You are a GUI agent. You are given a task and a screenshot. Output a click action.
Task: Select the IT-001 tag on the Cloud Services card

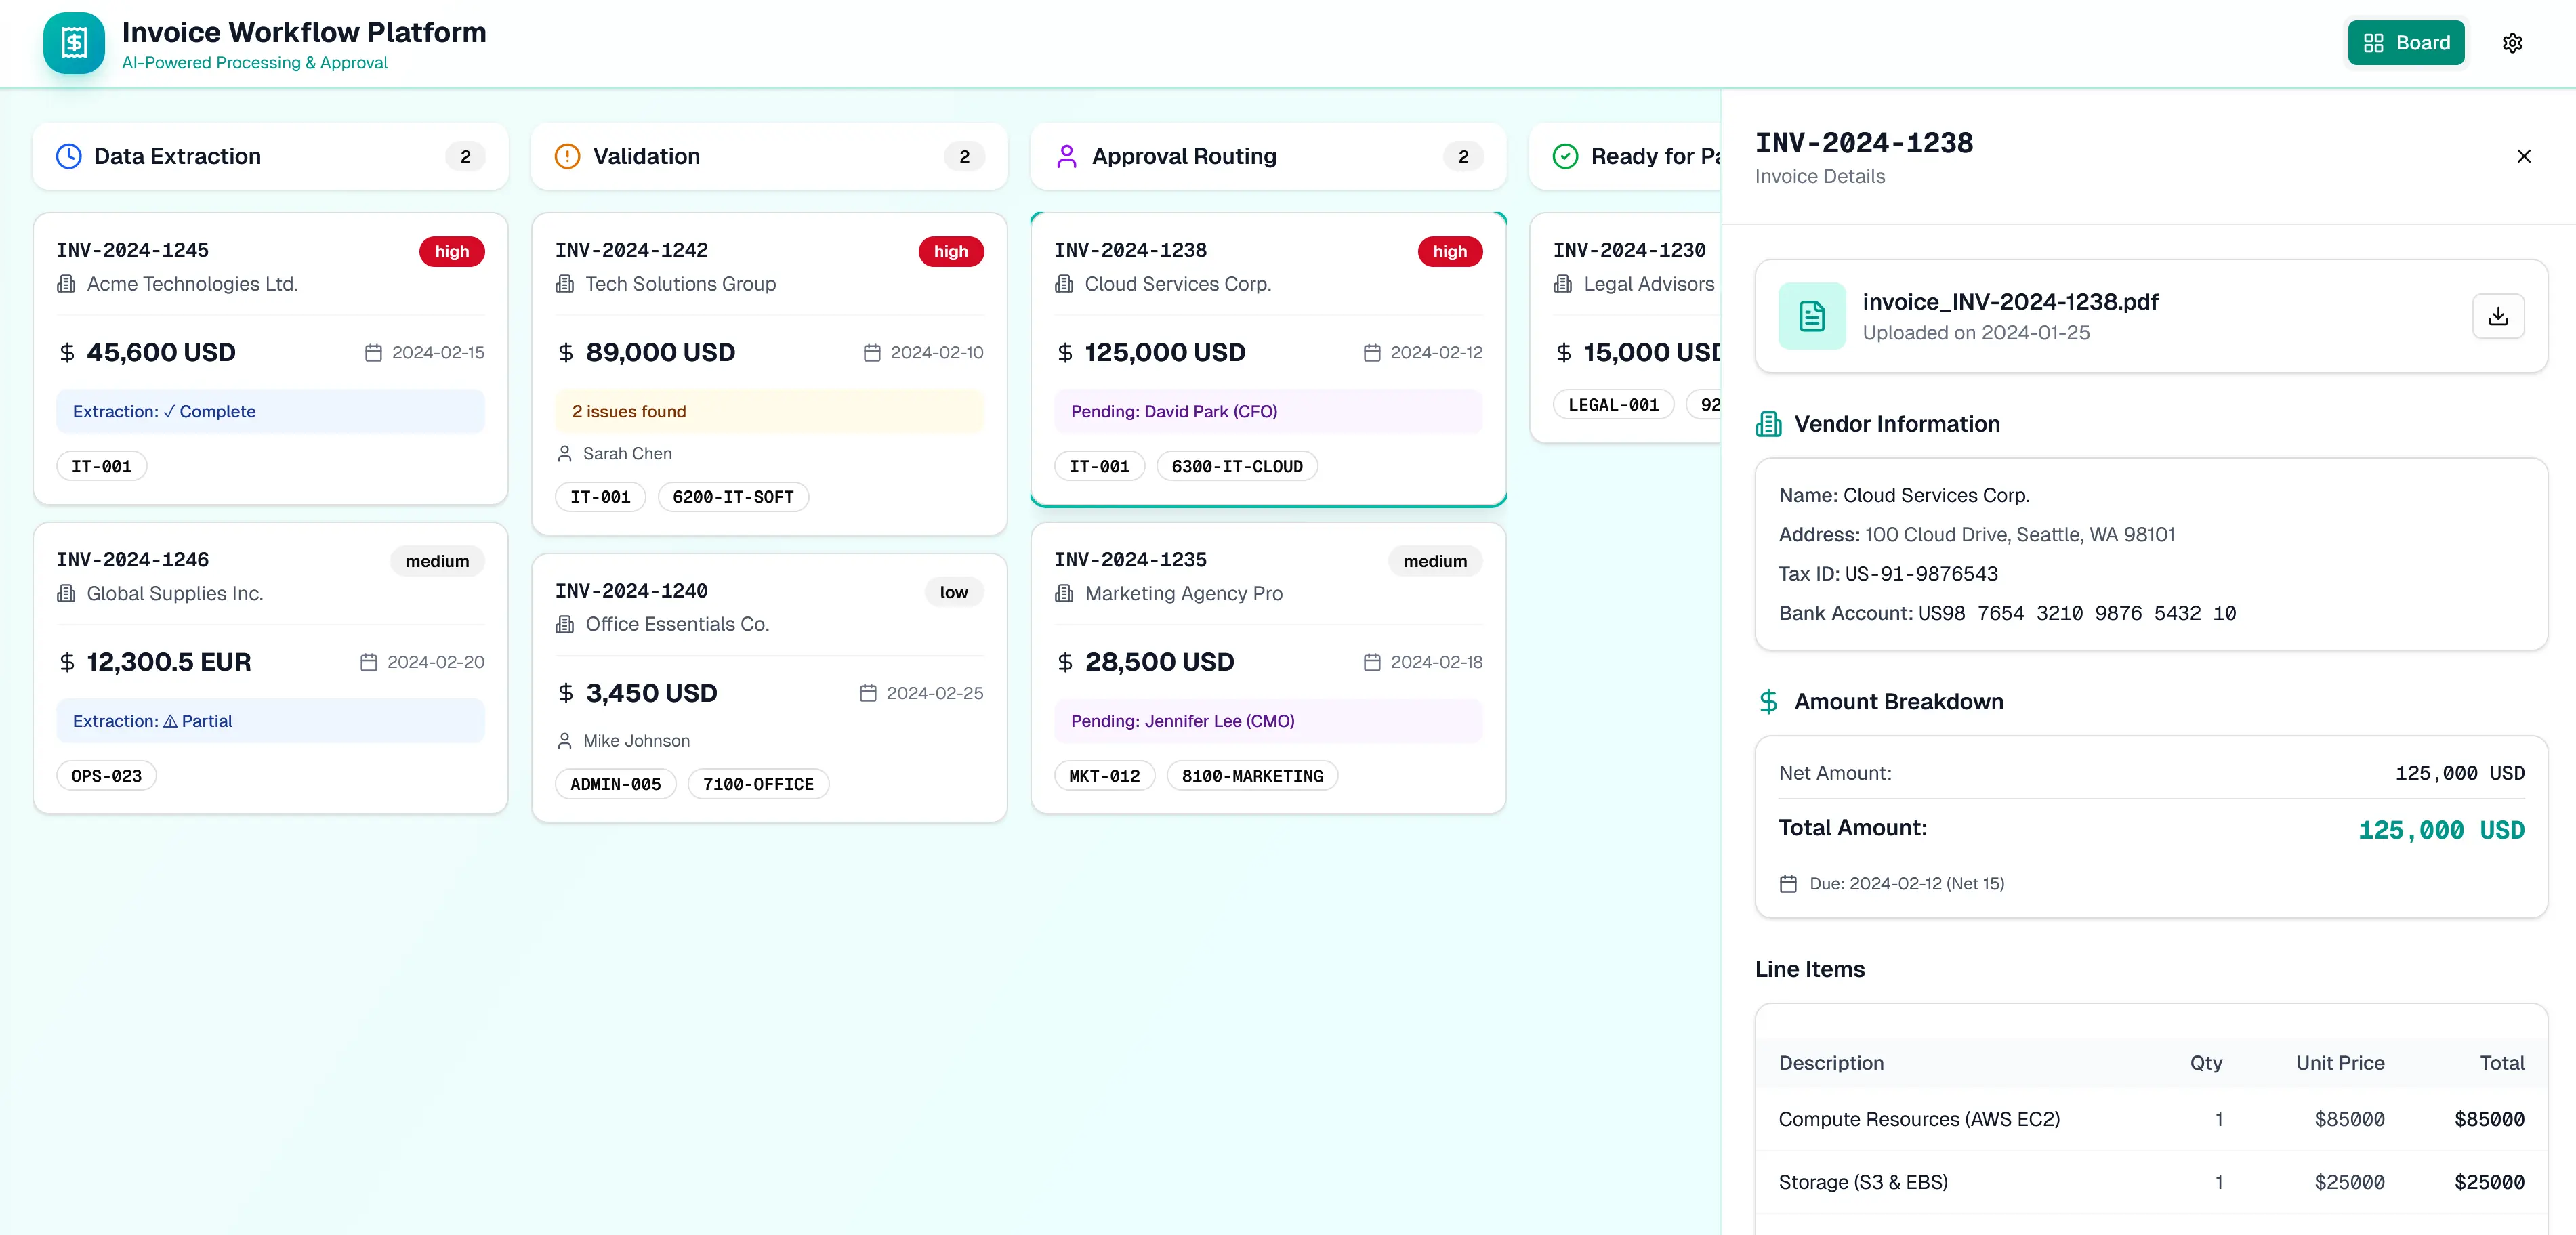pos(1099,466)
